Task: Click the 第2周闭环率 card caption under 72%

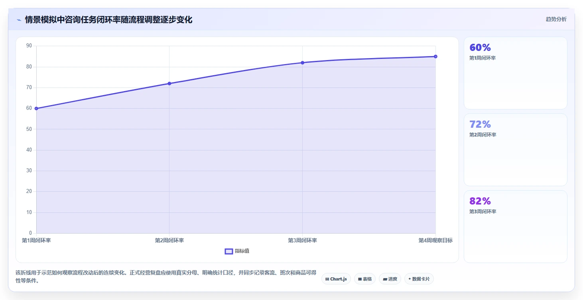Action: 483,135
